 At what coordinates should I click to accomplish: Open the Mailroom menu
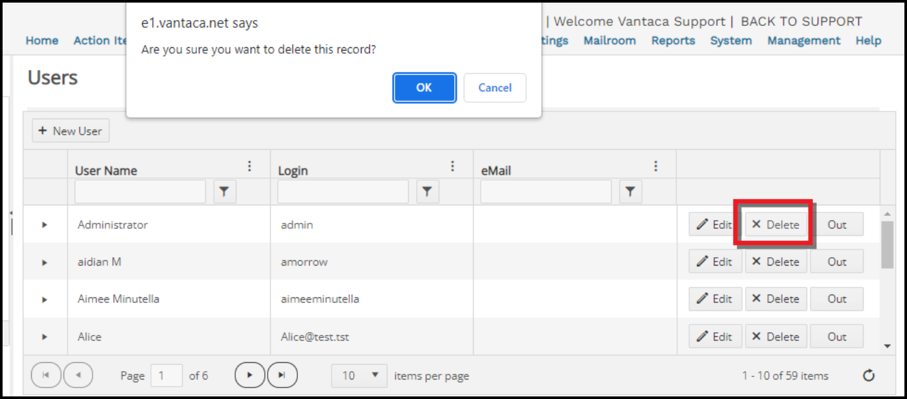pyautogui.click(x=610, y=40)
